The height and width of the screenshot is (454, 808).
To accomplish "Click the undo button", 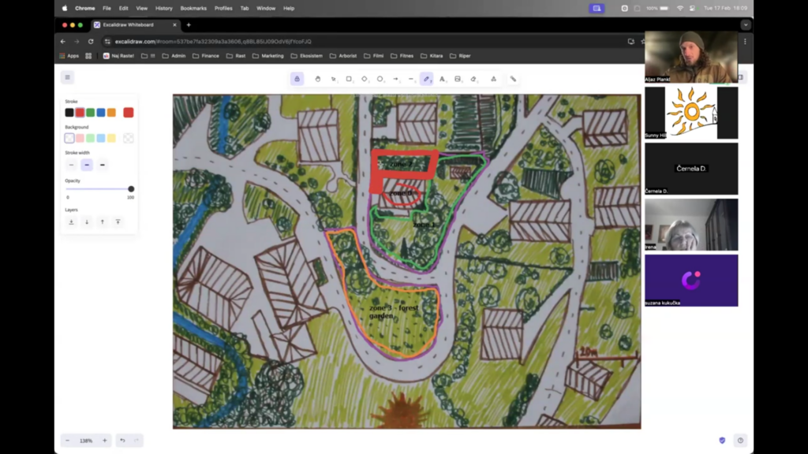I will click(x=122, y=441).
